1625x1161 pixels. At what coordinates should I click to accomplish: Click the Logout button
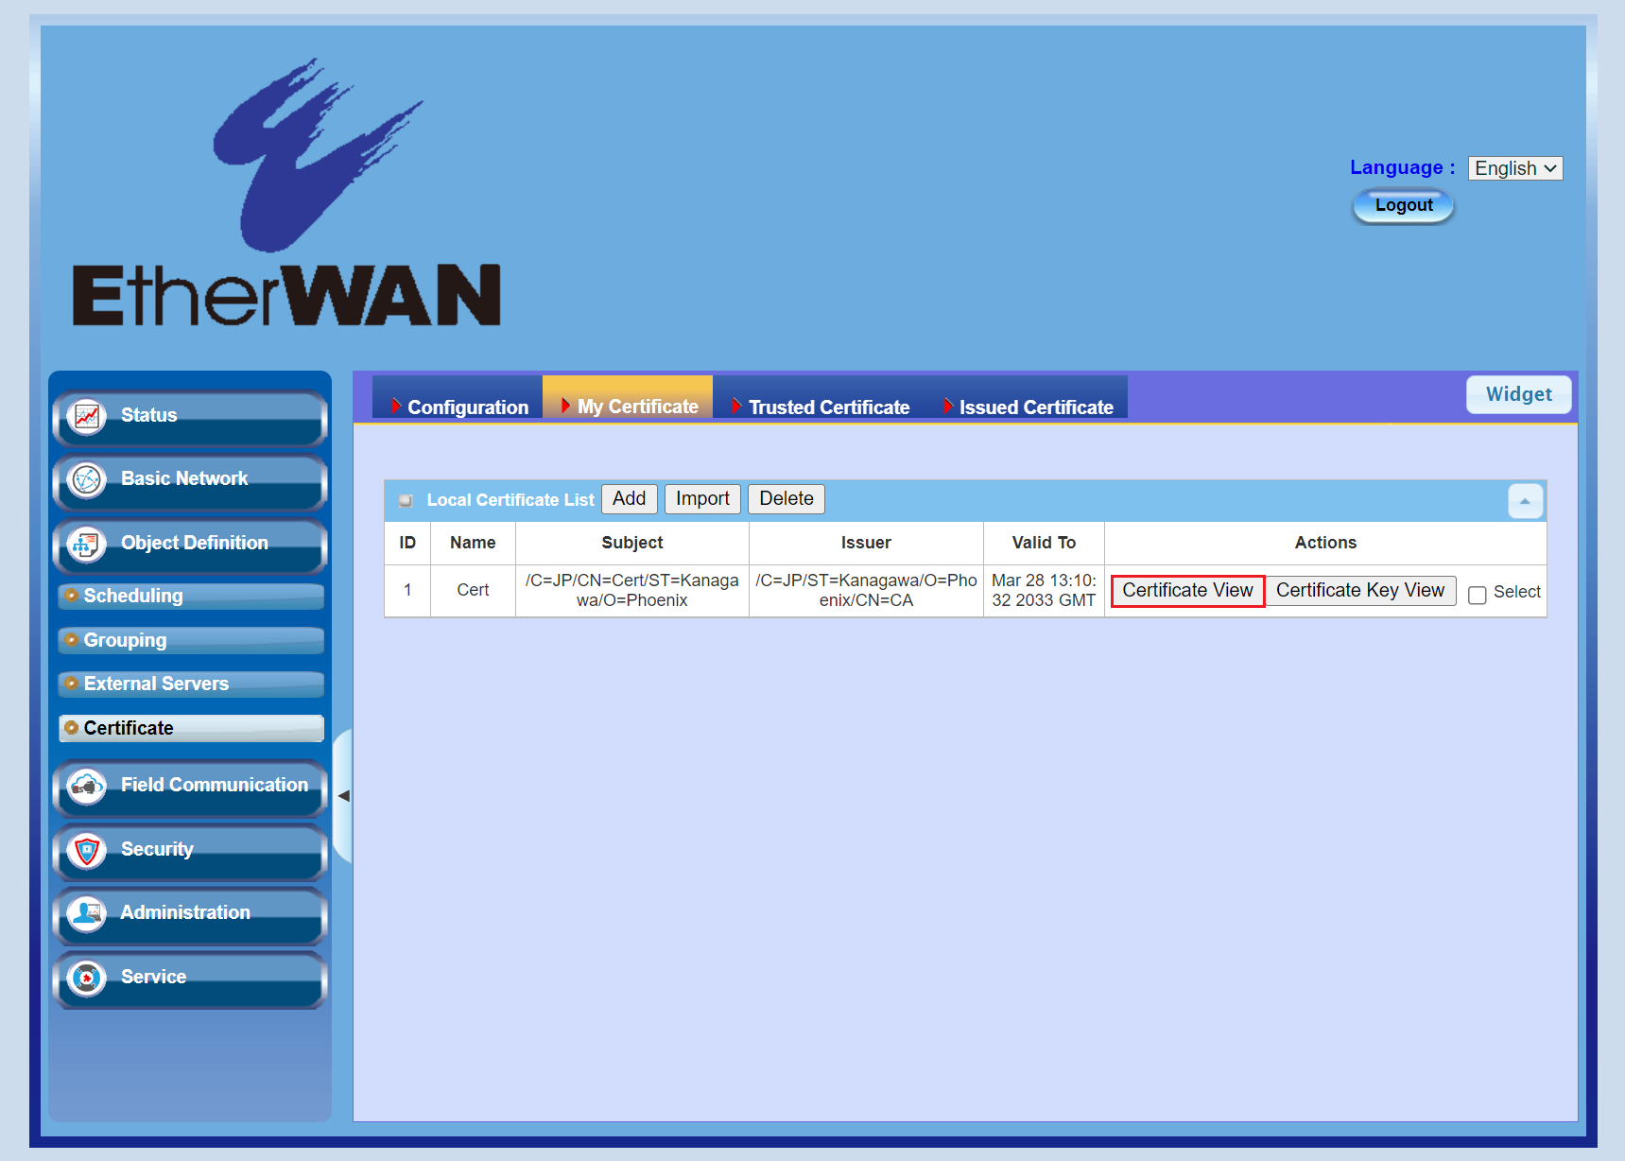click(x=1403, y=206)
